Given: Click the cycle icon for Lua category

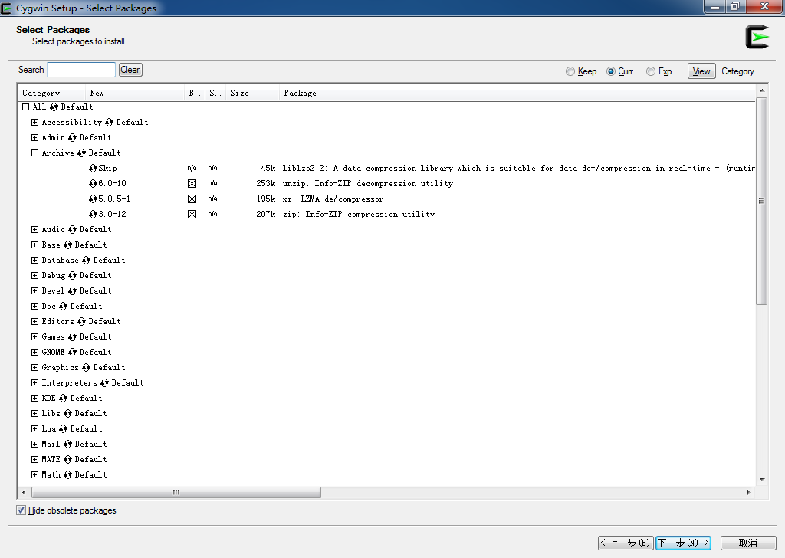Looking at the screenshot, I should pyautogui.click(x=63, y=429).
